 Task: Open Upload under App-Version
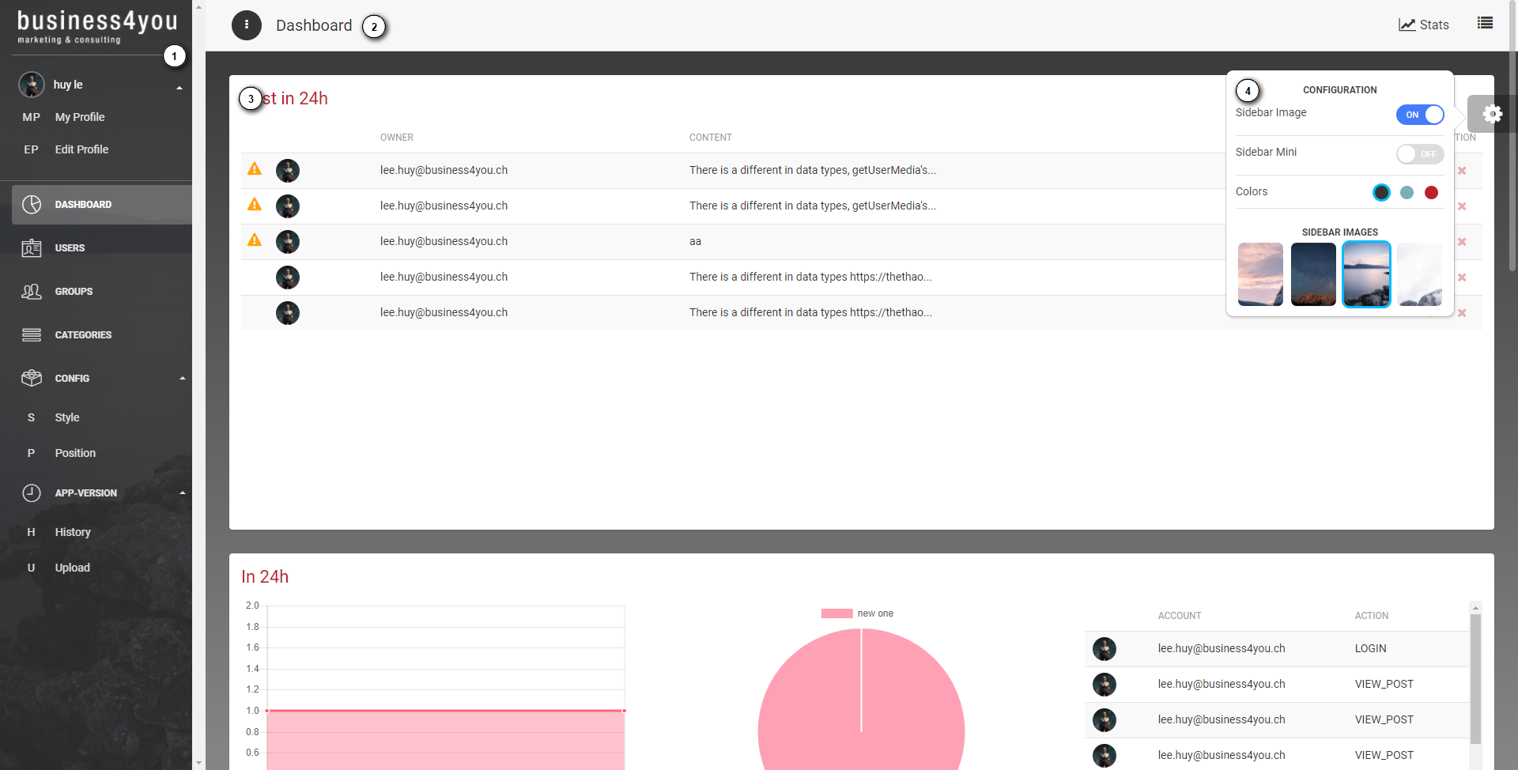72,568
